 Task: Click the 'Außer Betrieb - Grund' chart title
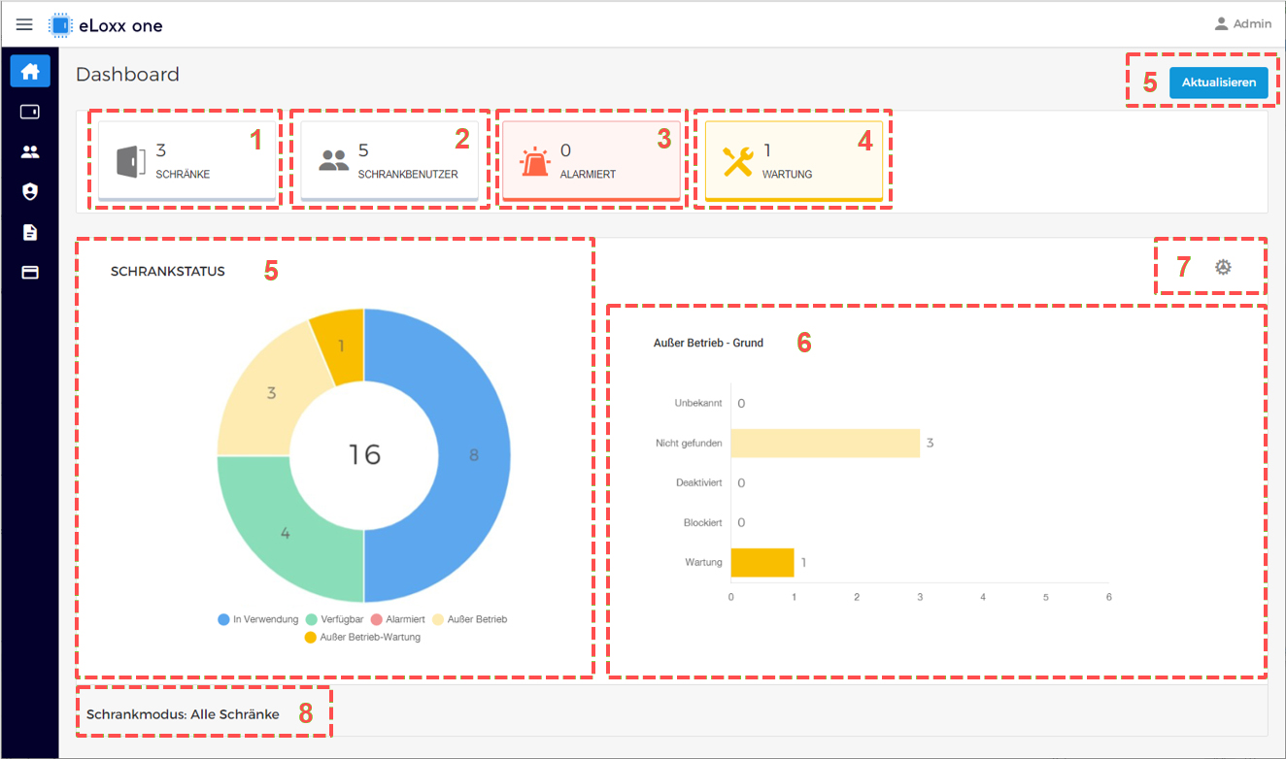tap(709, 343)
